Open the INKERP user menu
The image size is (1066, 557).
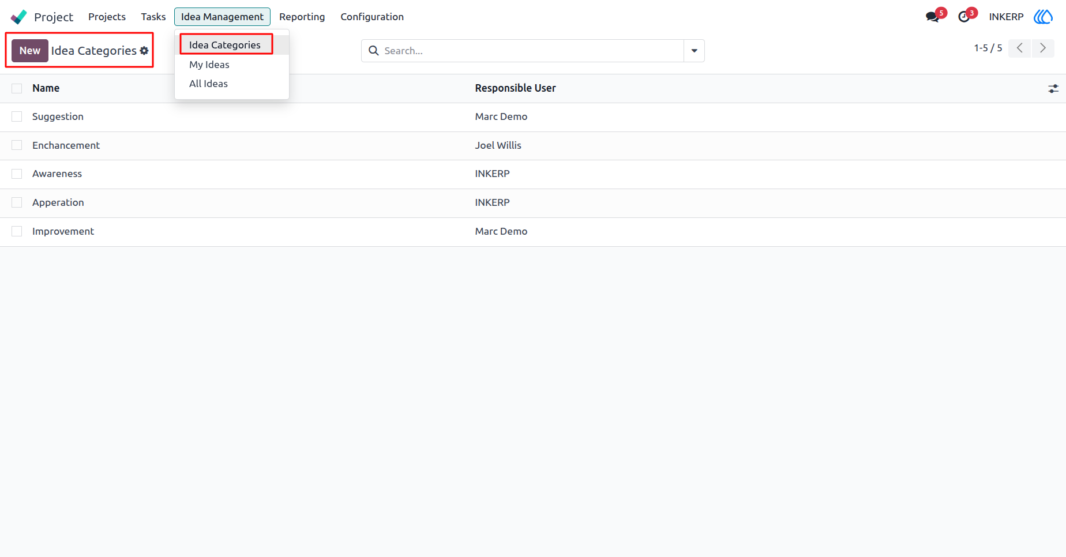pyautogui.click(x=1006, y=17)
